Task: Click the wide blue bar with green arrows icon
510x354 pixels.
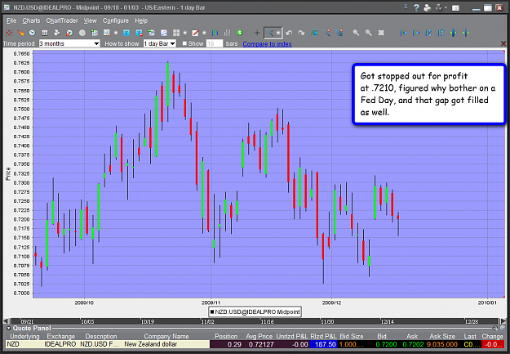Action: coord(453,33)
